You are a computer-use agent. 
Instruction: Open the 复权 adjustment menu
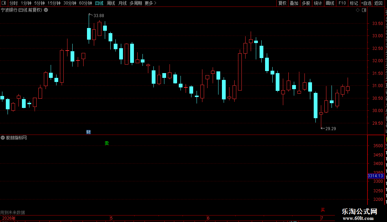[282, 3]
